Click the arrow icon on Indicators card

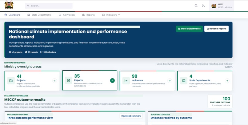170,81
